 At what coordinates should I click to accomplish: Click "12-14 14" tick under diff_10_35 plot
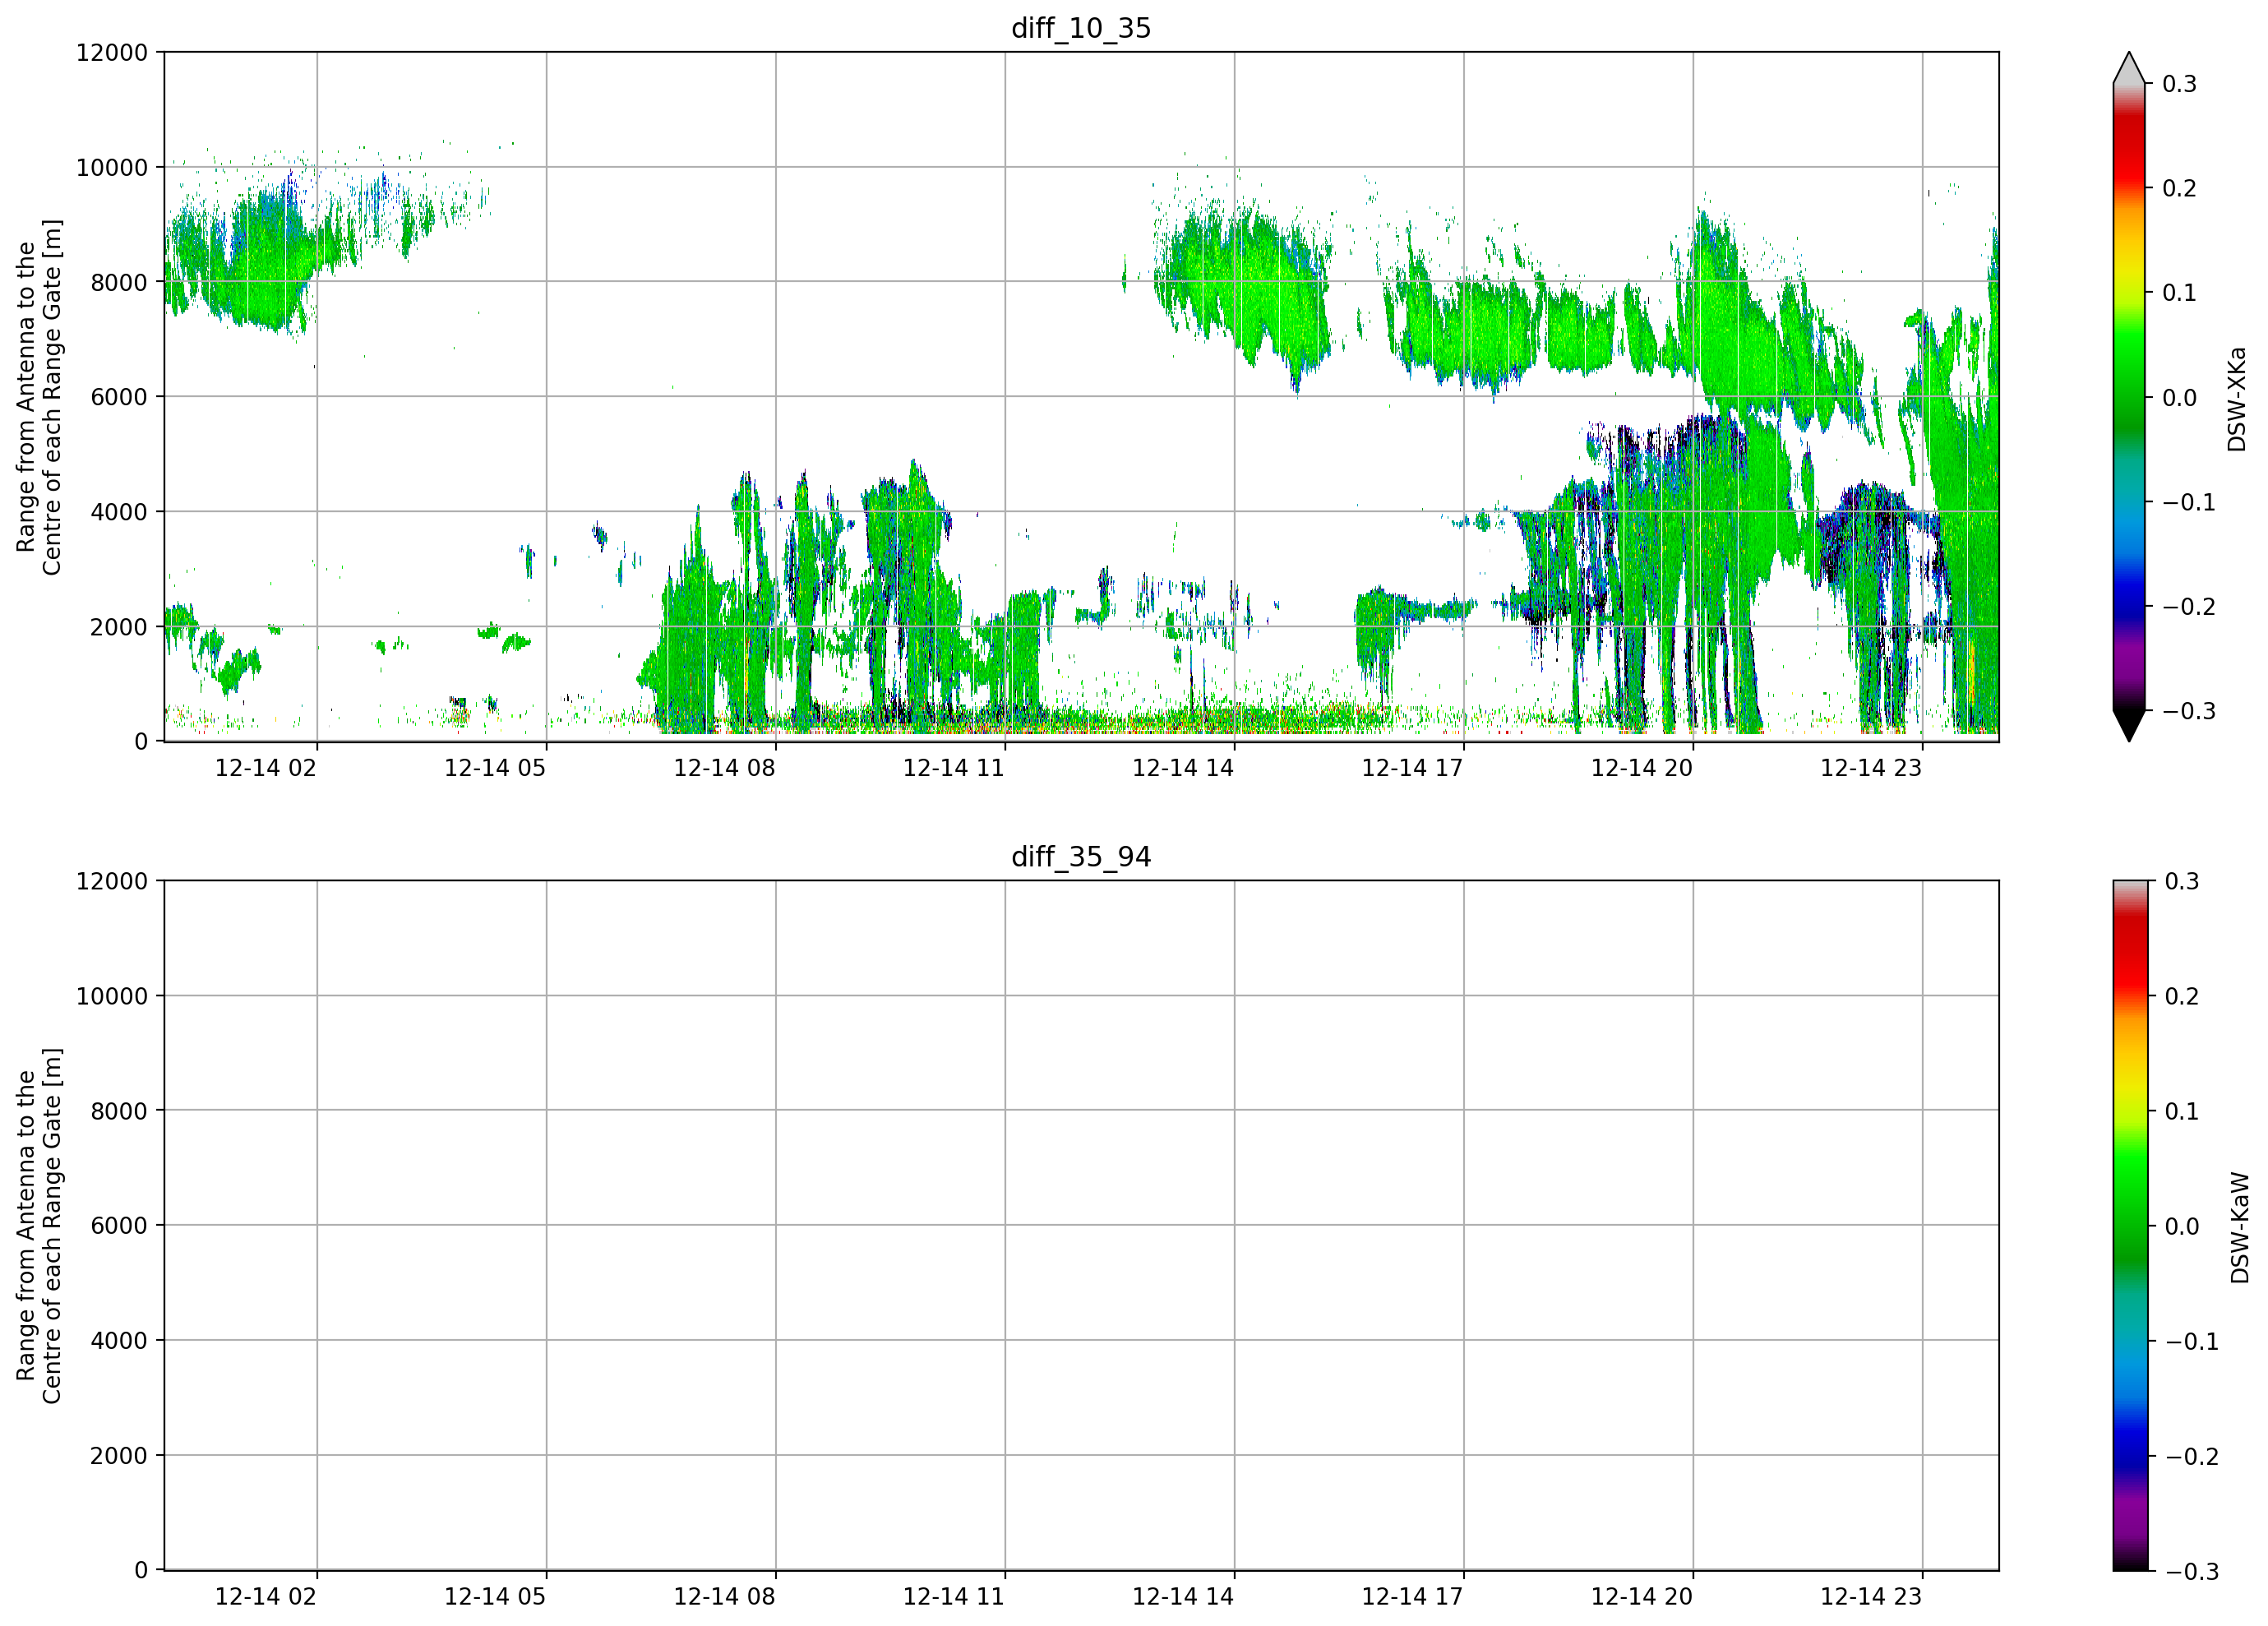click(x=1183, y=768)
